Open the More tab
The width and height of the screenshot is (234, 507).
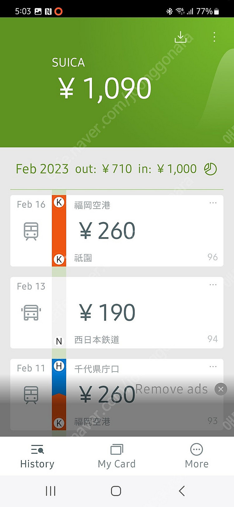click(x=197, y=456)
